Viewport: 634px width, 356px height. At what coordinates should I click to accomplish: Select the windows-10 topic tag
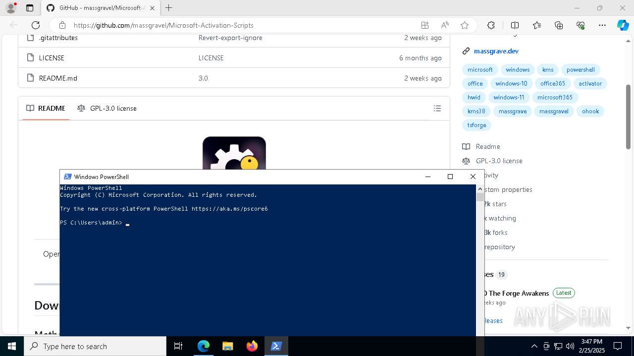[x=511, y=84]
